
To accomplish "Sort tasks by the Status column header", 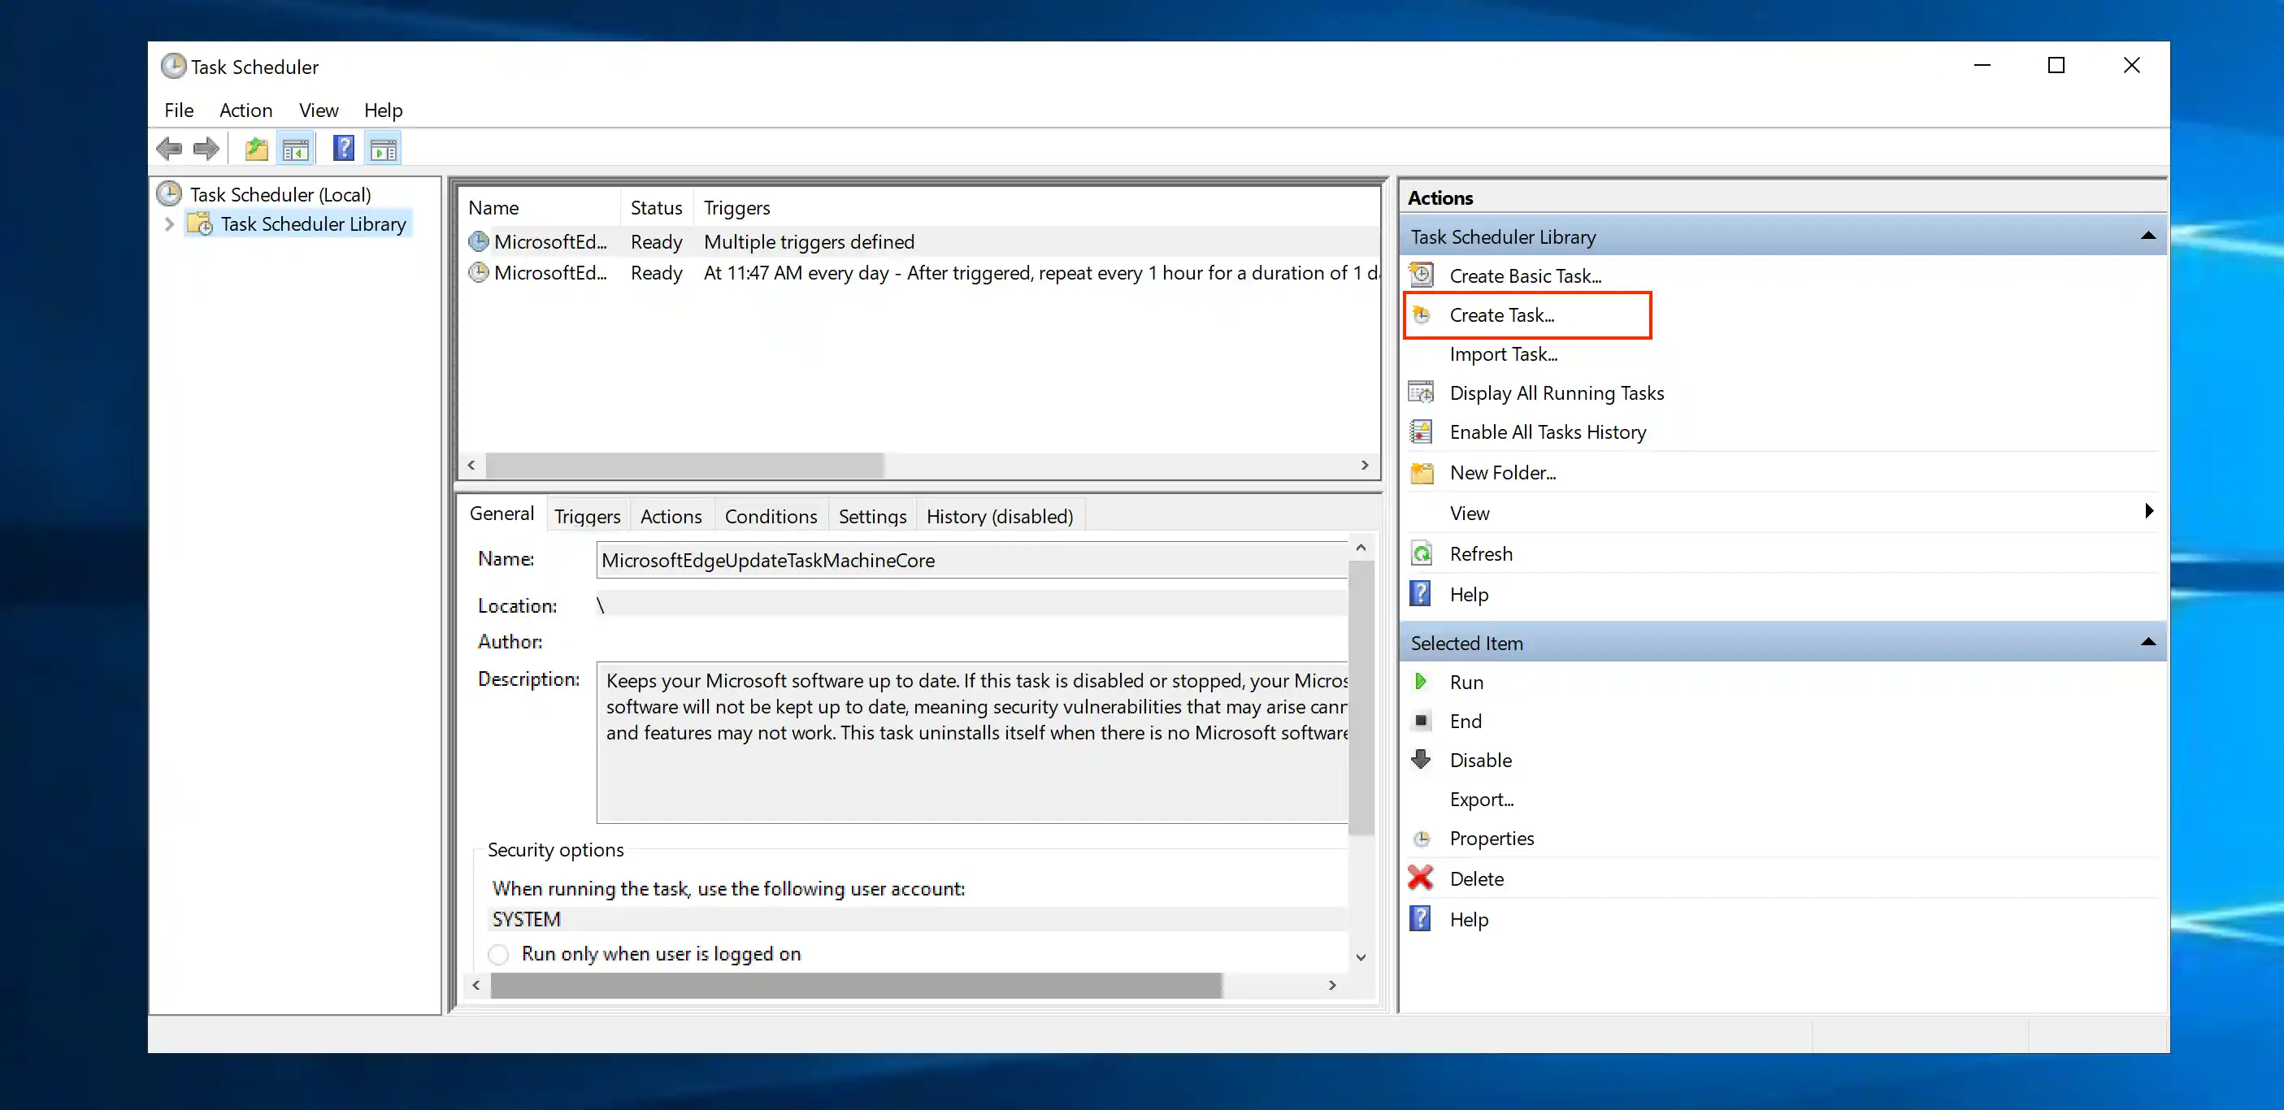I will click(655, 207).
